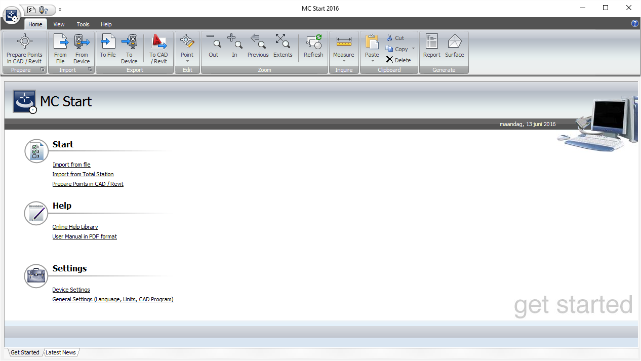The image size is (641, 361).
Task: Export points To File
Action: (107, 46)
